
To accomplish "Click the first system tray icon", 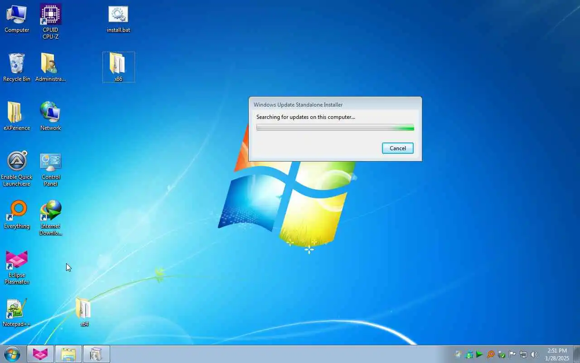I will pos(458,354).
